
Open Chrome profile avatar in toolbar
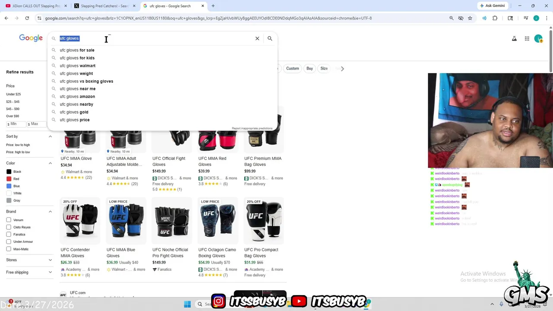click(x=536, y=18)
